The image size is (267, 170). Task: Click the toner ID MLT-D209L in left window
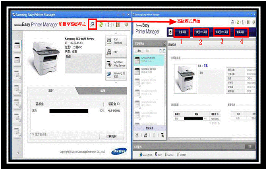point(114,111)
